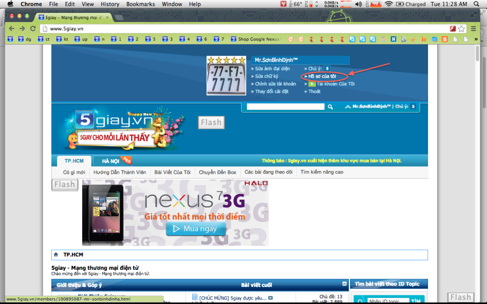Open the Chuyển Đến Box dropdown
This screenshot has height=304, width=487.
217,172
